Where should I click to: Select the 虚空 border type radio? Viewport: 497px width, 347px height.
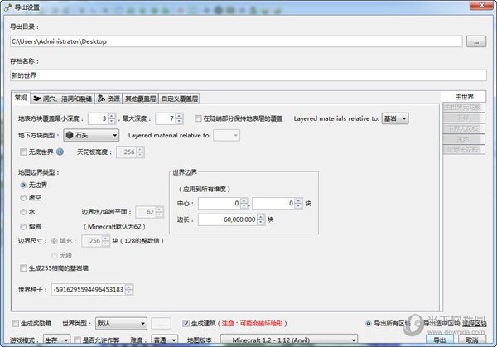23,198
